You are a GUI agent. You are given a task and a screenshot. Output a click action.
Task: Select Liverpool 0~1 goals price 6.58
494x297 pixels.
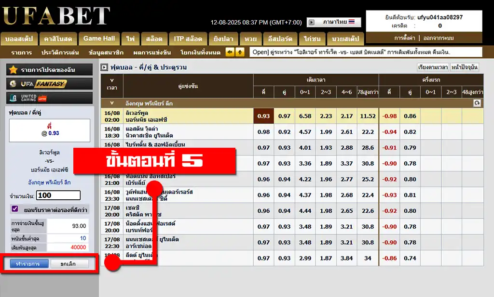(305, 116)
